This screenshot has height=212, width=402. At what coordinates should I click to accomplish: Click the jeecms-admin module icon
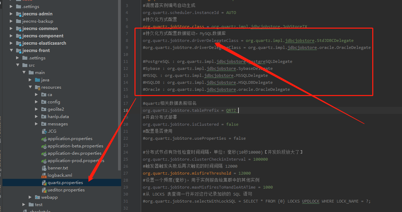click(19, 14)
